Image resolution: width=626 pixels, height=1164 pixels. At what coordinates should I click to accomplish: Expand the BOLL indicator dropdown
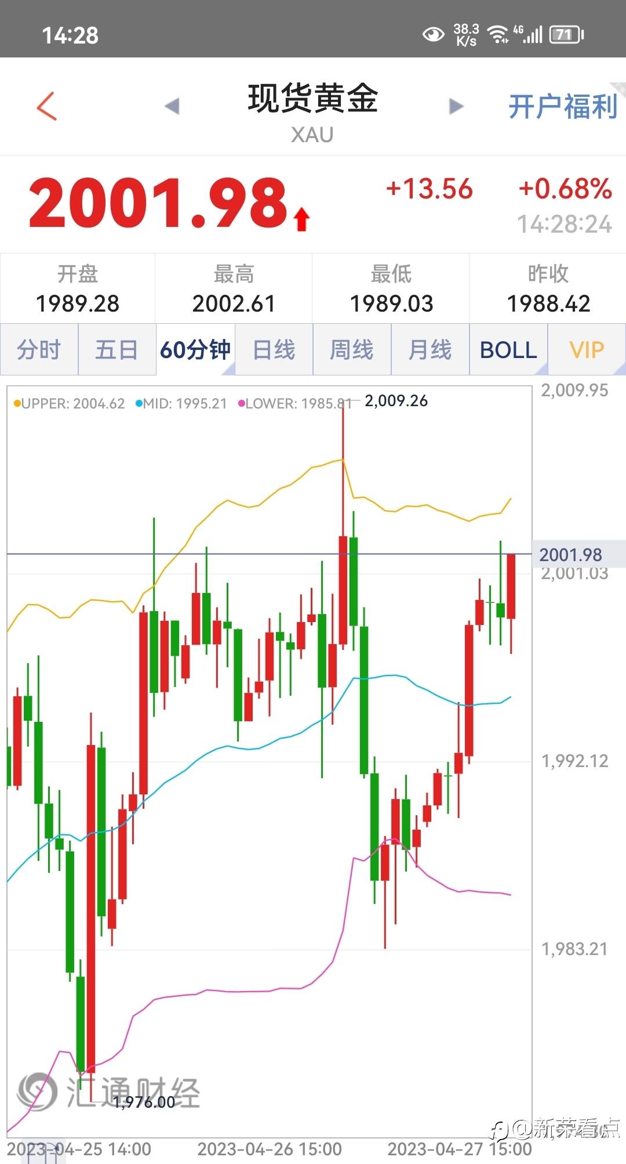pos(508,350)
